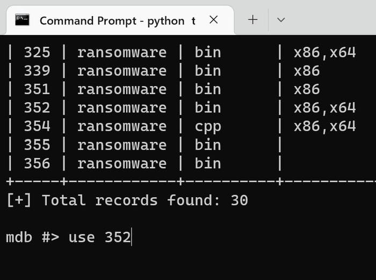Screen dimensions: 376x280
Task: Click record ID 355 in the table
Action: (37, 145)
